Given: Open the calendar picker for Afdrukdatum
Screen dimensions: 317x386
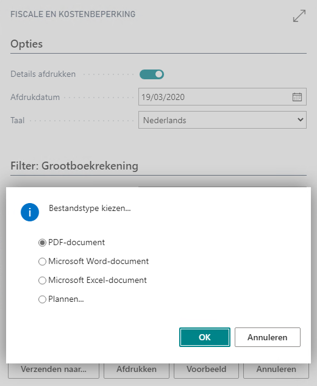Looking at the screenshot, I should pyautogui.click(x=297, y=97).
